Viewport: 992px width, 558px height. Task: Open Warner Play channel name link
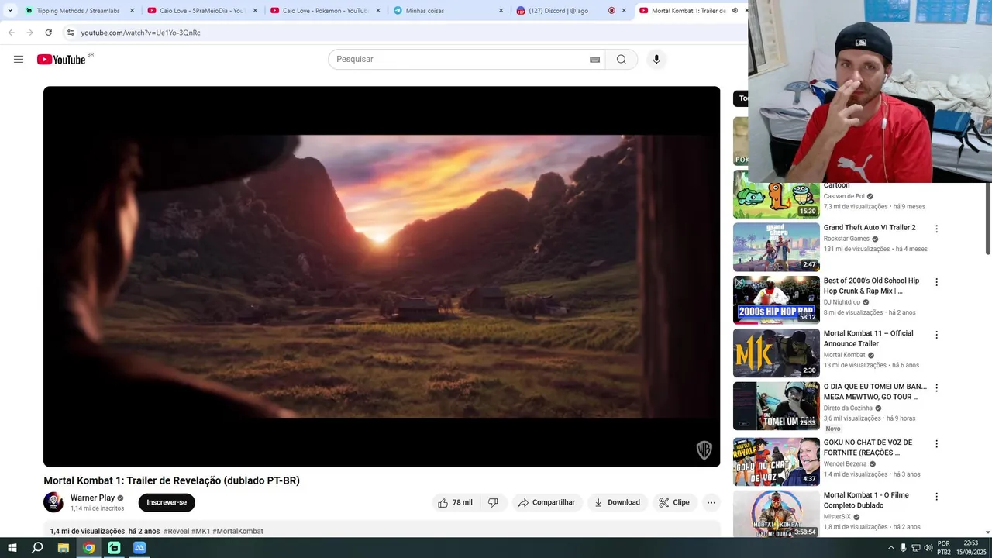[x=92, y=498]
